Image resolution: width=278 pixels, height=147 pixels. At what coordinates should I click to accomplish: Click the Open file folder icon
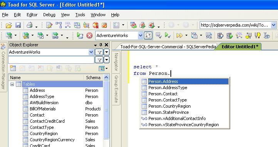9,25
